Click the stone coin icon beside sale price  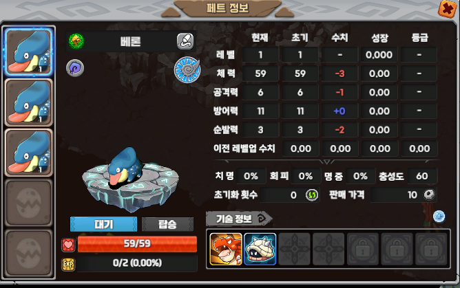click(x=429, y=195)
